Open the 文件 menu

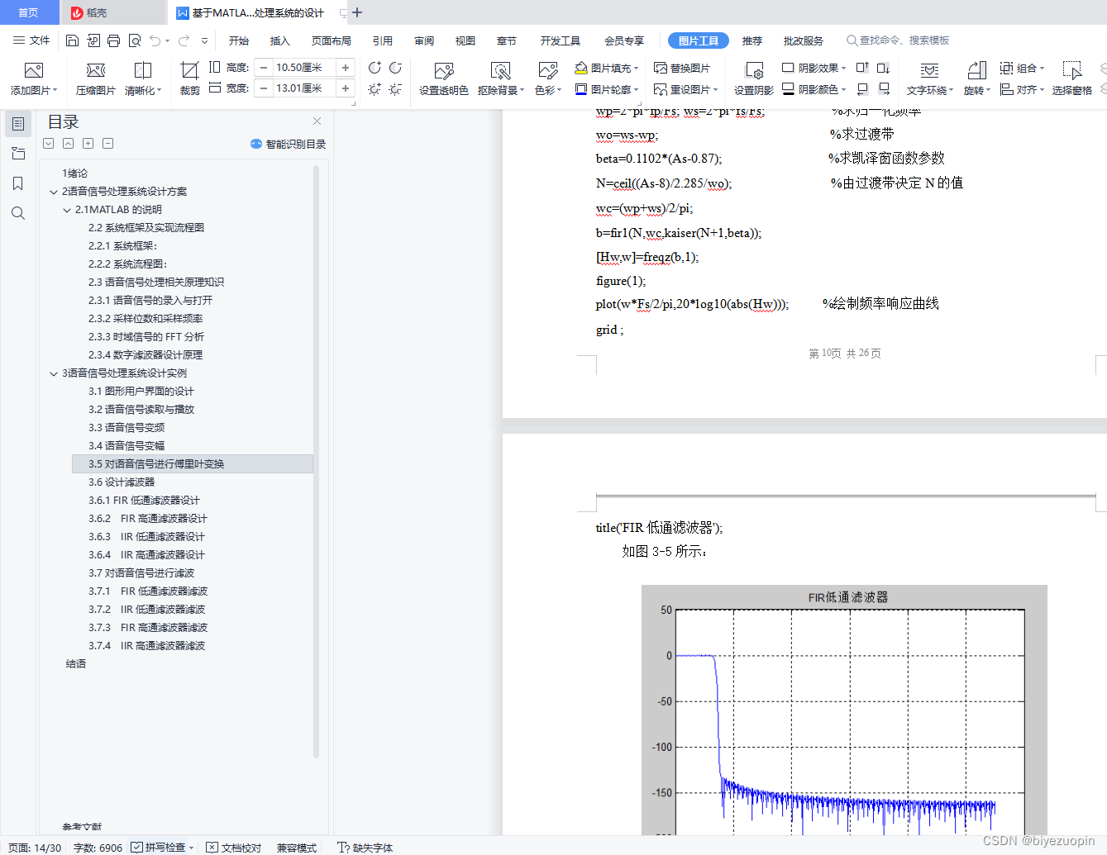click(x=31, y=40)
